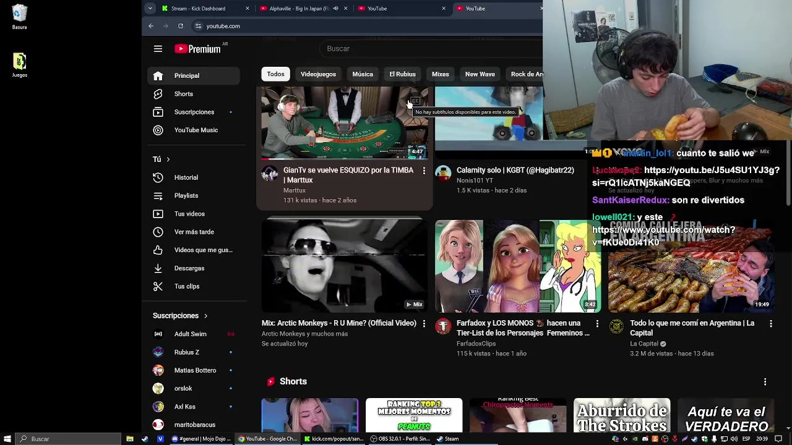The height and width of the screenshot is (445, 792).
Task: Switch to Steam in the taskbar
Action: click(x=447, y=439)
